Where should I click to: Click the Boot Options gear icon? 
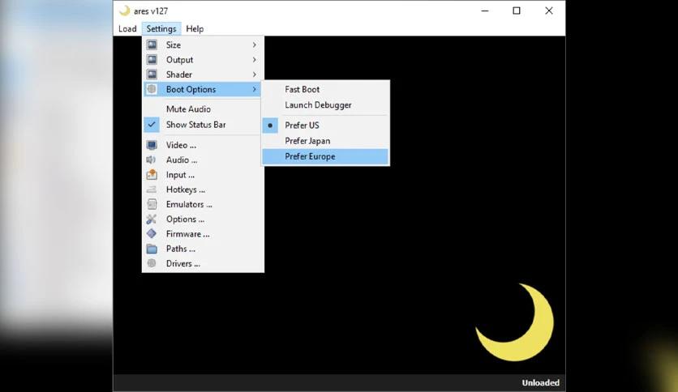click(152, 89)
